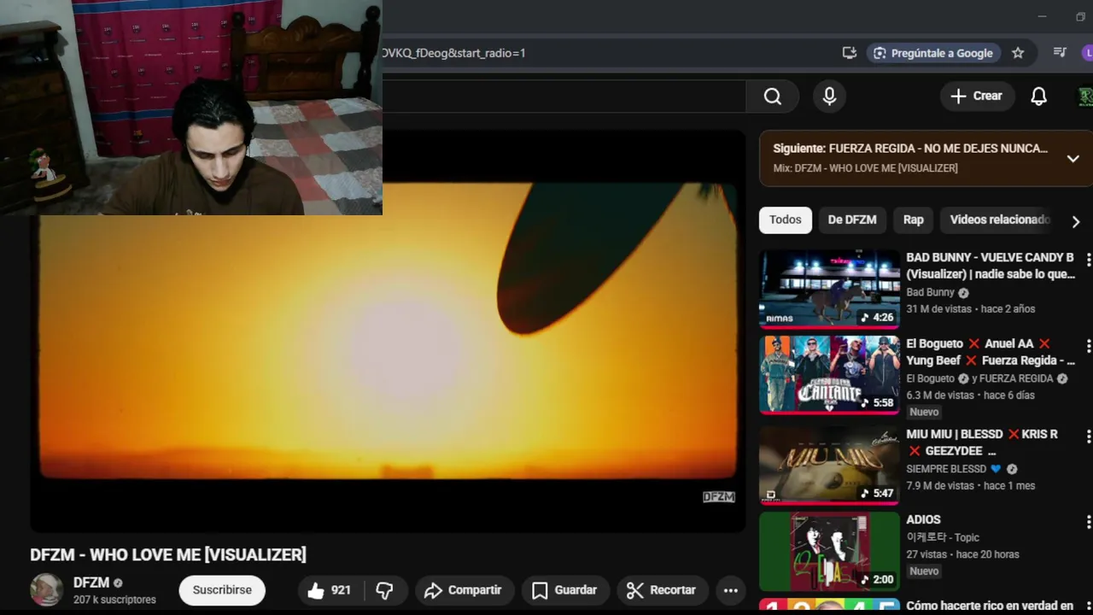The height and width of the screenshot is (615, 1093).
Task: Open the El Bogueto Cantante video thumbnail
Action: [x=829, y=375]
